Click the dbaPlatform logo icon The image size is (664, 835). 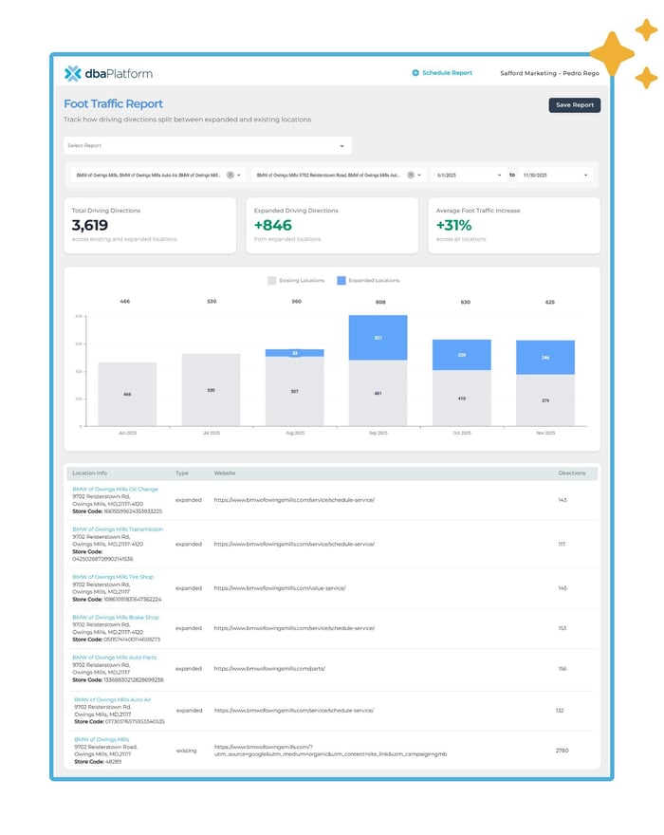point(73,73)
